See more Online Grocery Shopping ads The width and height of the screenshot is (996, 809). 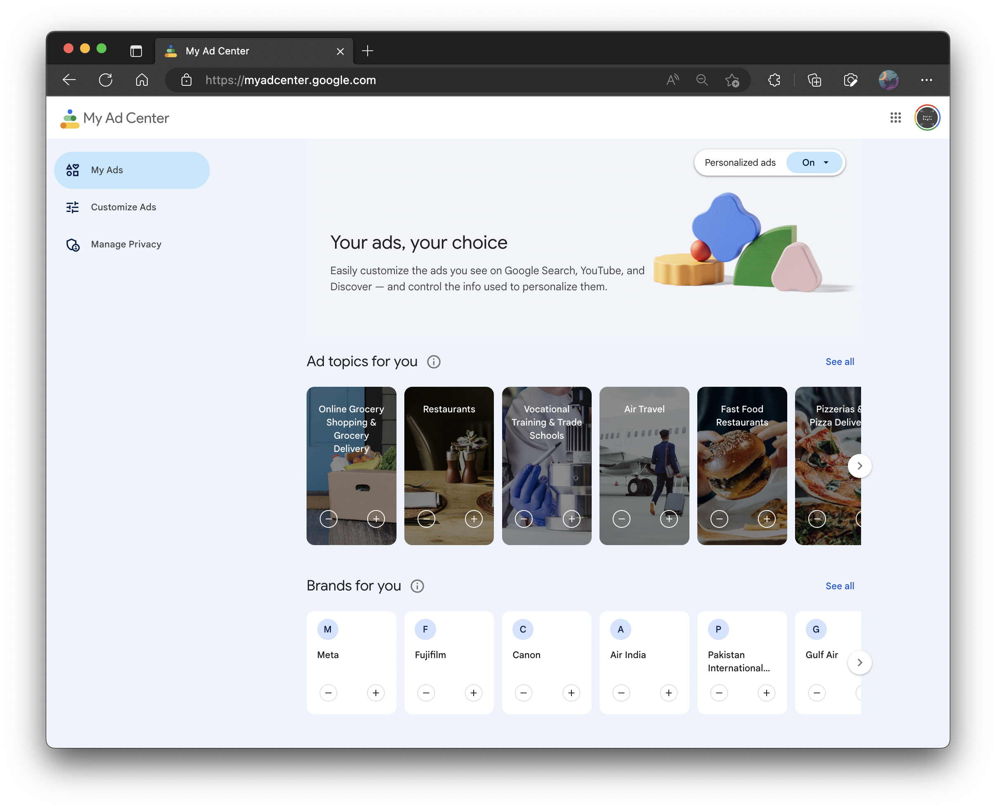(x=376, y=519)
